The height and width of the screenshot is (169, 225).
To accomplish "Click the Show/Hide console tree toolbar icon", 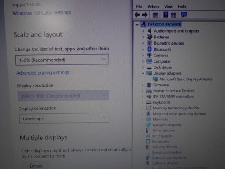I will coord(155,15).
